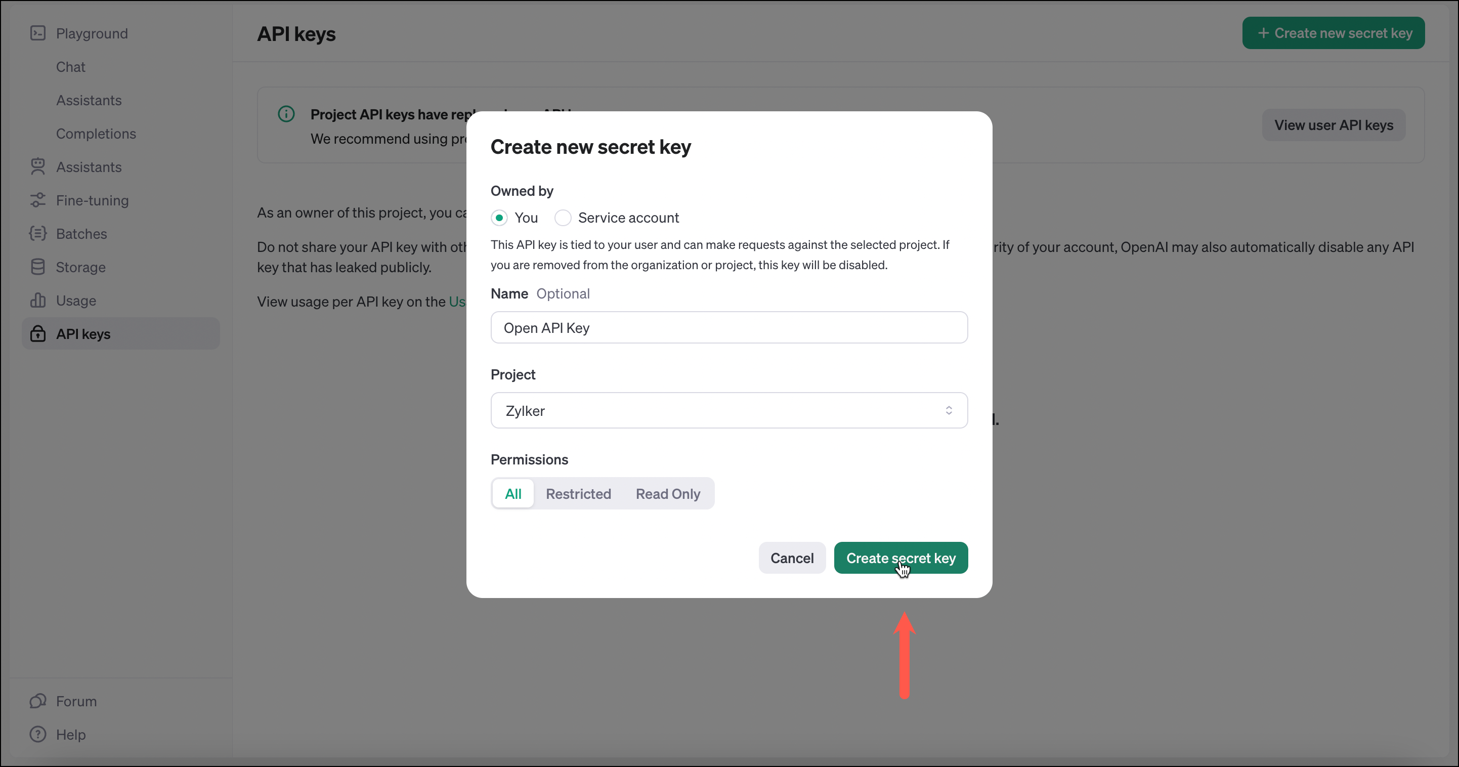Switch permissions to Restricted
Screen dimensions: 1459x767
click(578, 493)
